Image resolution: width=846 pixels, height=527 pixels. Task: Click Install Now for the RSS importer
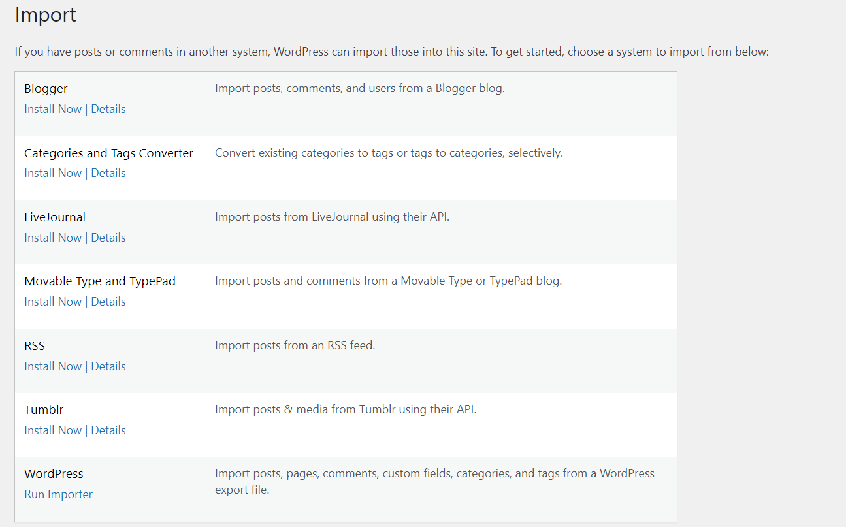click(x=53, y=366)
